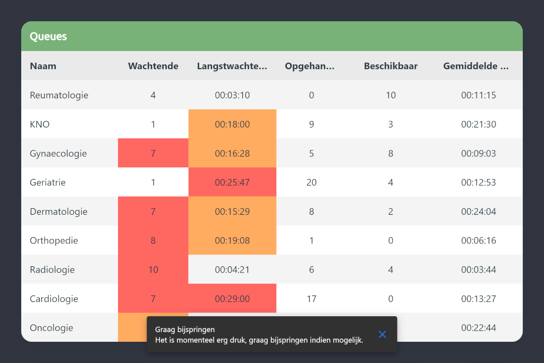The width and height of the screenshot is (544, 363).
Task: Click Orthopedie average time 00:06:16
Action: pos(479,241)
